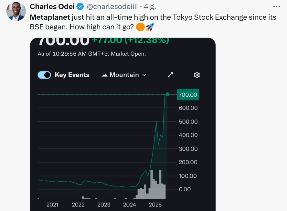The width and height of the screenshot is (287, 211).
Task: Click the 4 g. post timestamp
Action: tap(150, 7)
